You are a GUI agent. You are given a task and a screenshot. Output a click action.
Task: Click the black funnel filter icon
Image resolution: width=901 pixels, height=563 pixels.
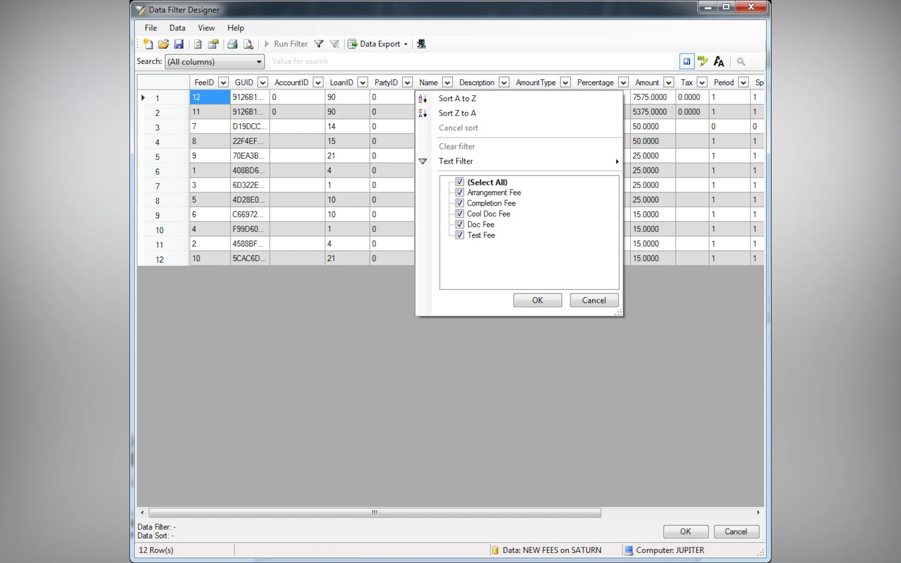[x=319, y=44]
